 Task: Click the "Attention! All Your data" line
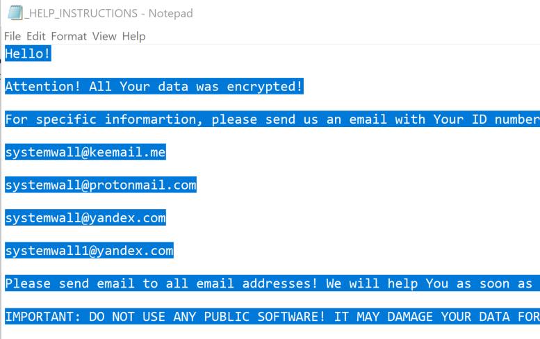(154, 87)
